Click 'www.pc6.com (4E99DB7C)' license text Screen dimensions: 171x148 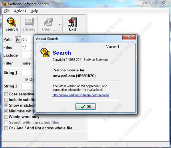(74, 76)
